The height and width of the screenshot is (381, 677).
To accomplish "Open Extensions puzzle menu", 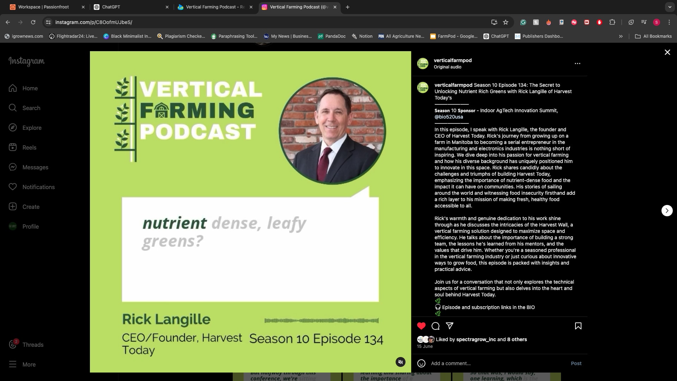I will (x=612, y=22).
